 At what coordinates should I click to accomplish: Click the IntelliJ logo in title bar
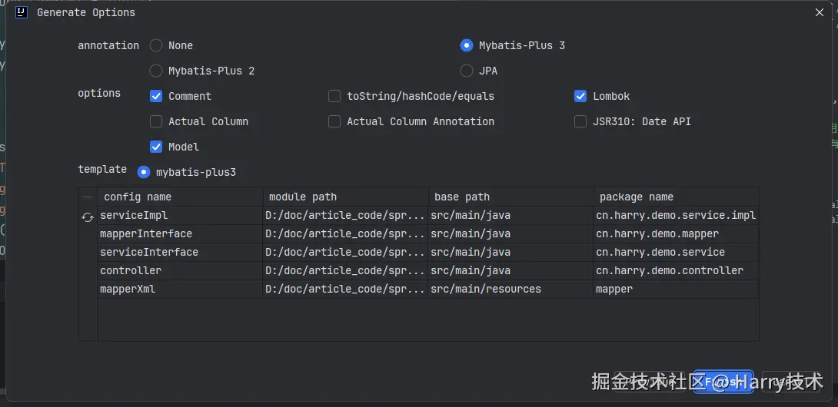(22, 12)
